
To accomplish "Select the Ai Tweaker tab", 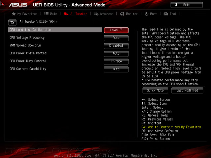I will click(75, 14).
